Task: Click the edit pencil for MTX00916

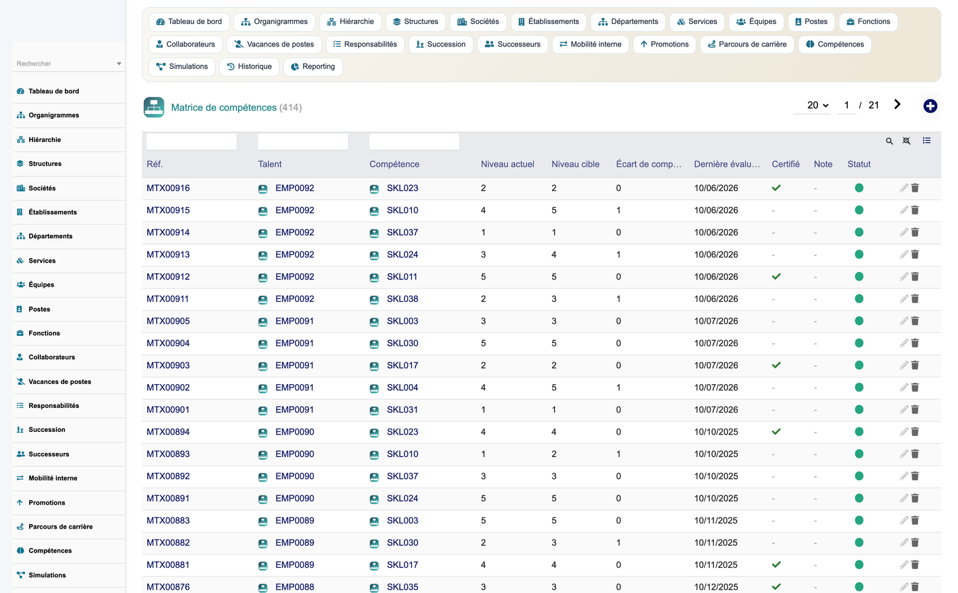Action: click(x=904, y=188)
